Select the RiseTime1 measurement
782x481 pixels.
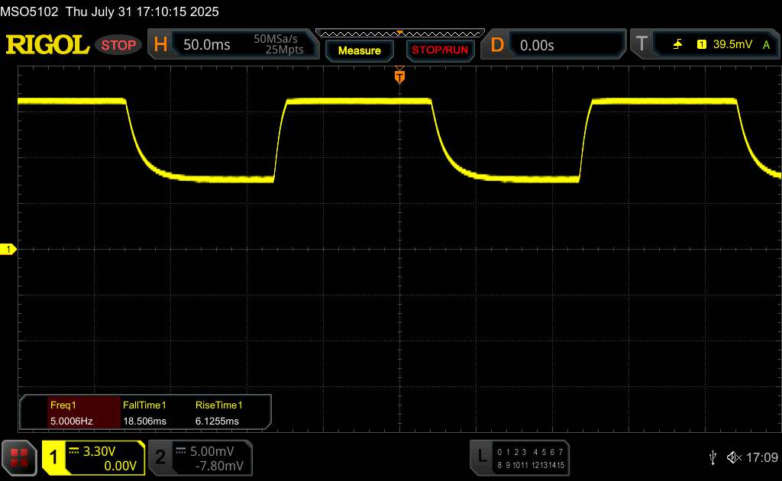point(218,405)
